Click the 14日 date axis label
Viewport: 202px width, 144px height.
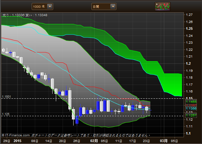pyautogui.click(x=49, y=141)
